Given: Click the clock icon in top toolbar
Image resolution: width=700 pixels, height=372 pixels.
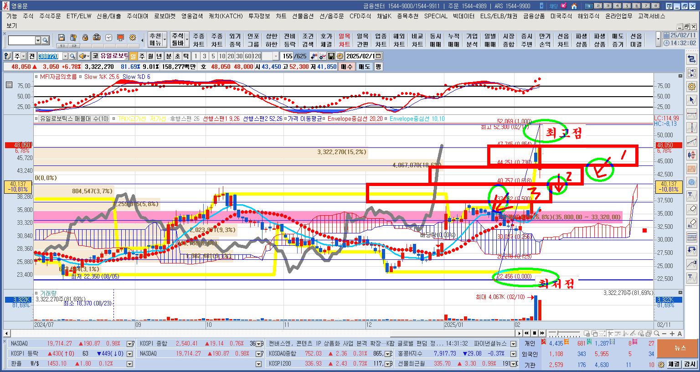Looking at the screenshot, I should [109, 37].
